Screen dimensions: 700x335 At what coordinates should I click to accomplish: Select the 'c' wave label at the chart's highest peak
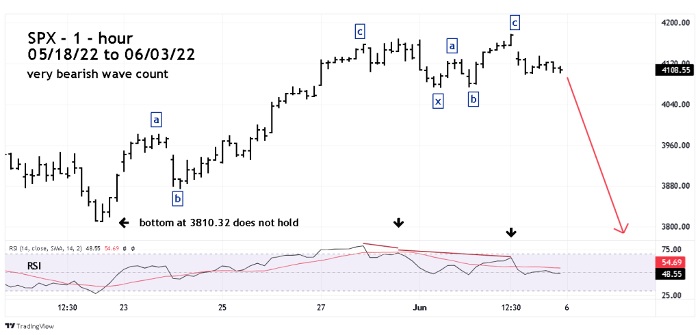515,23
